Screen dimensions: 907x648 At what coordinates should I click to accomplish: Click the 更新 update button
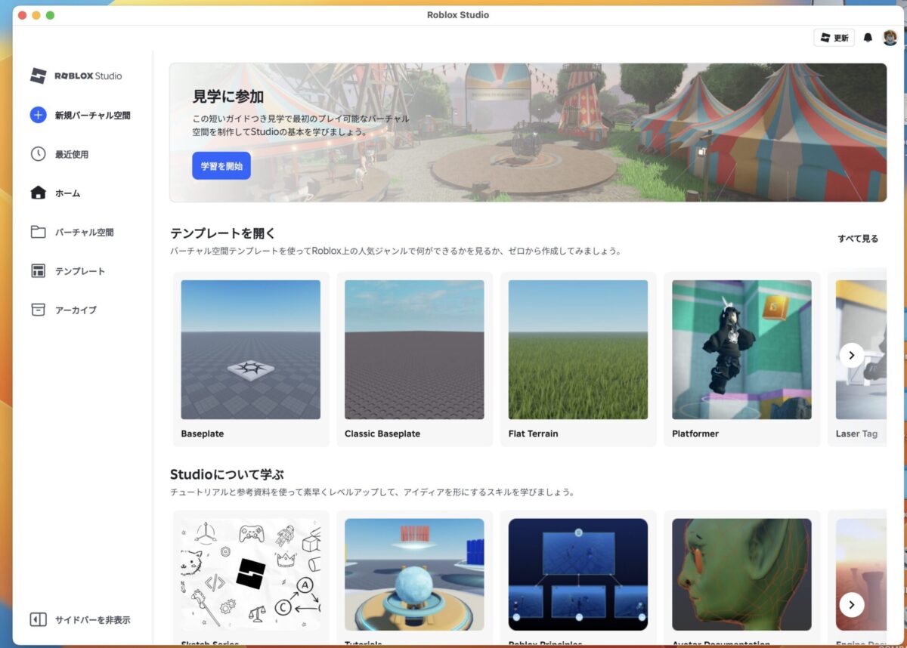point(834,38)
